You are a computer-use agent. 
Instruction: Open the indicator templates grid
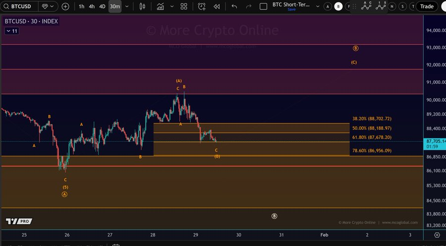click(184, 6)
